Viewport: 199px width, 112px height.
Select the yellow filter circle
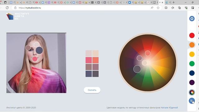tap(192, 54)
